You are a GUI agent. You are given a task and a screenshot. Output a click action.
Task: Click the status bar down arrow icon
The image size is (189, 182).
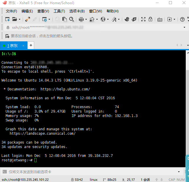tap(162, 180)
